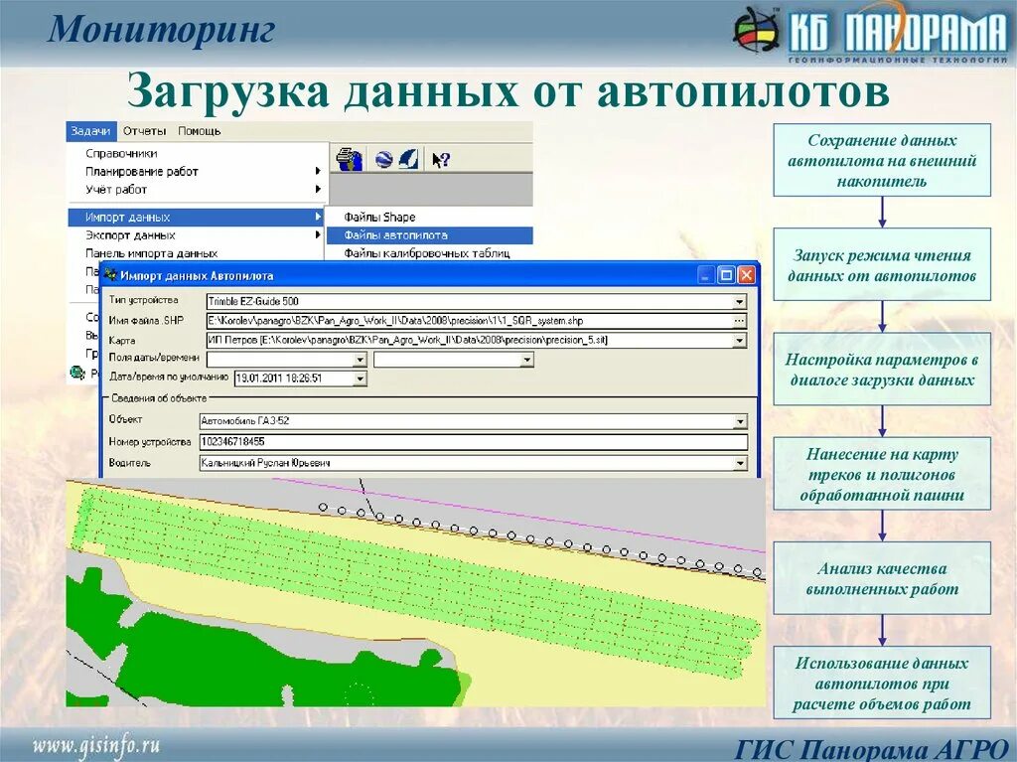Viewport: 1017px width, 762px height.
Task: Click Нанесение на карту step box
Action: pyautogui.click(x=882, y=473)
